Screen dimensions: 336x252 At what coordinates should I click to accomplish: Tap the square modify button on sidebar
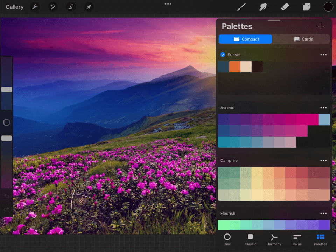pyautogui.click(x=6, y=122)
